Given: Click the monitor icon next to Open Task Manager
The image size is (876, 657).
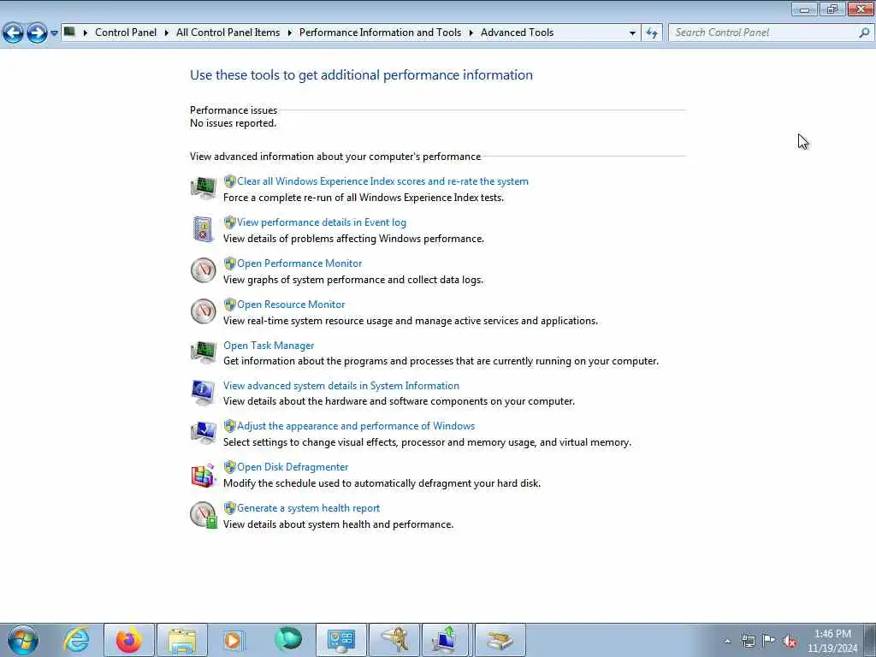Looking at the screenshot, I should (x=203, y=352).
